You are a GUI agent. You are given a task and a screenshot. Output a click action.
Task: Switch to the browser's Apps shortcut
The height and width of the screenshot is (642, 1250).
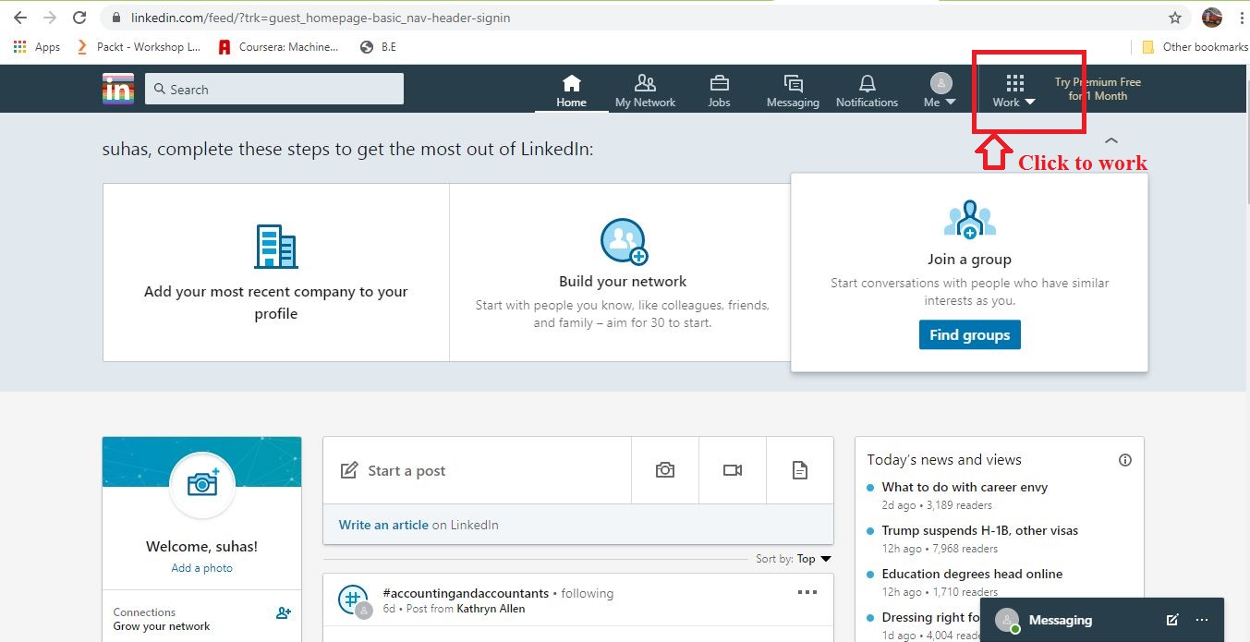37,46
